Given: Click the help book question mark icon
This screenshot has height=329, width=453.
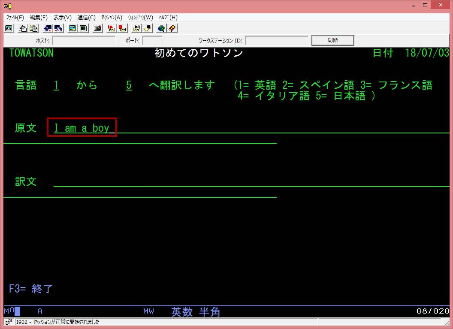Looking at the screenshot, I should coord(172,28).
